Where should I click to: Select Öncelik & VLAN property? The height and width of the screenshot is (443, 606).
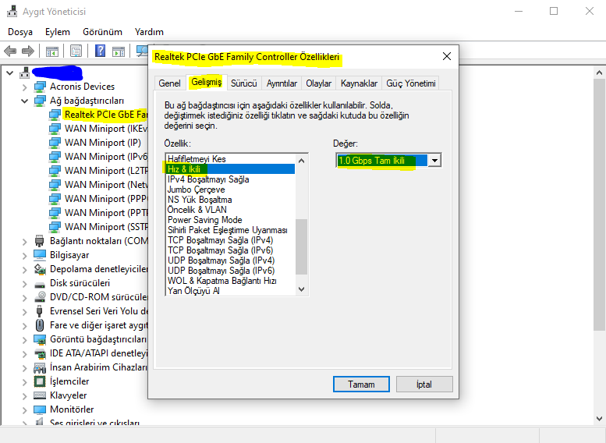[x=230, y=210]
